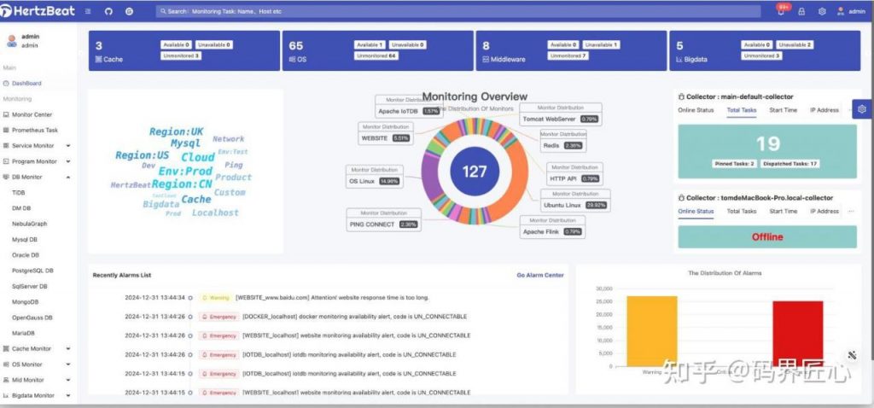Screen dimensions: 874x408
Task: Click the chat icon beside the GitHub icon
Action: tap(129, 12)
